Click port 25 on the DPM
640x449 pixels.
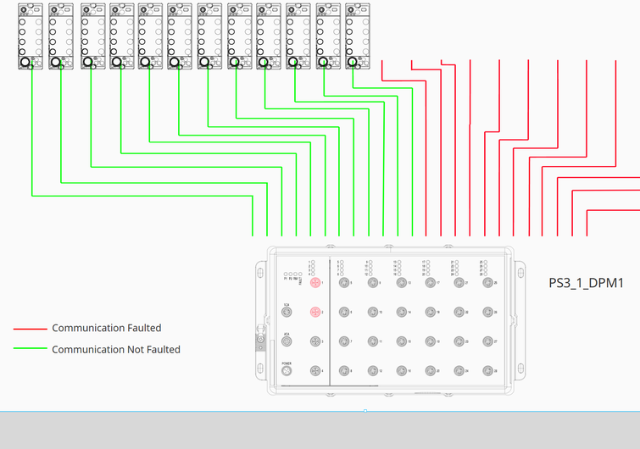(487, 283)
